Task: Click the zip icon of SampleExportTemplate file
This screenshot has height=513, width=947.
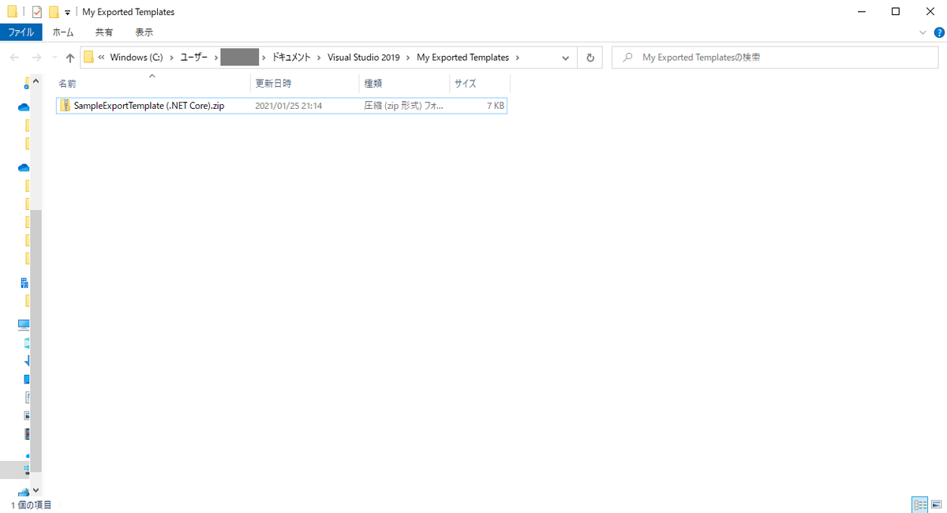Action: tap(66, 106)
